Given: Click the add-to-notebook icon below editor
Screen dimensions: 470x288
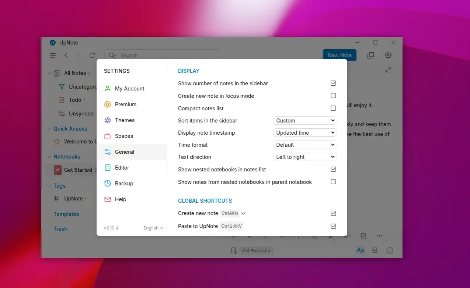Looking at the screenshot, I should (x=234, y=251).
